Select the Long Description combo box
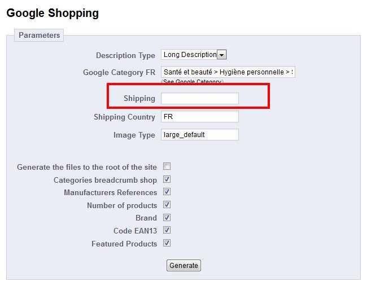Screen dimensions: 371x286 tap(194, 55)
